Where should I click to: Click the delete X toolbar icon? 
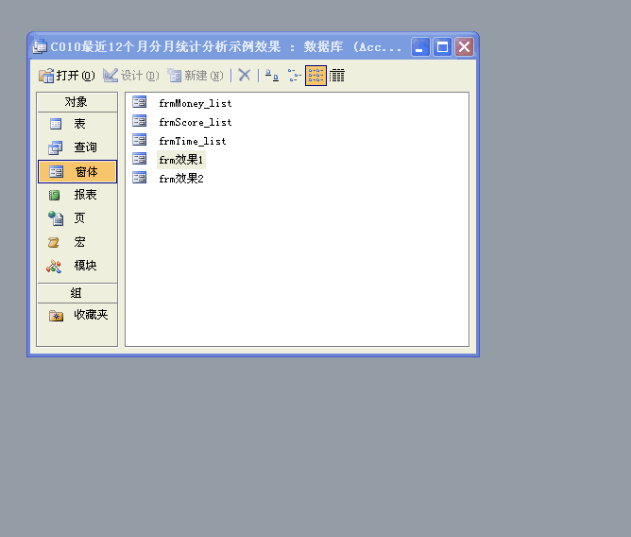(245, 75)
